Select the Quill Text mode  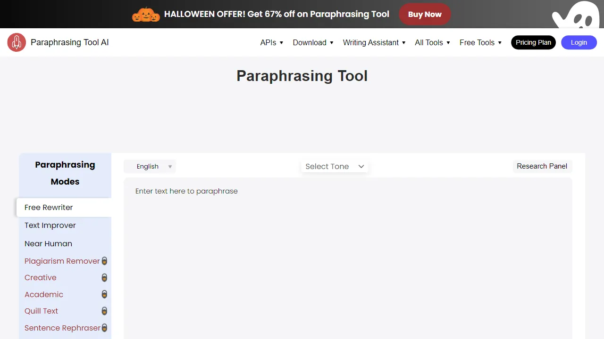pos(41,311)
